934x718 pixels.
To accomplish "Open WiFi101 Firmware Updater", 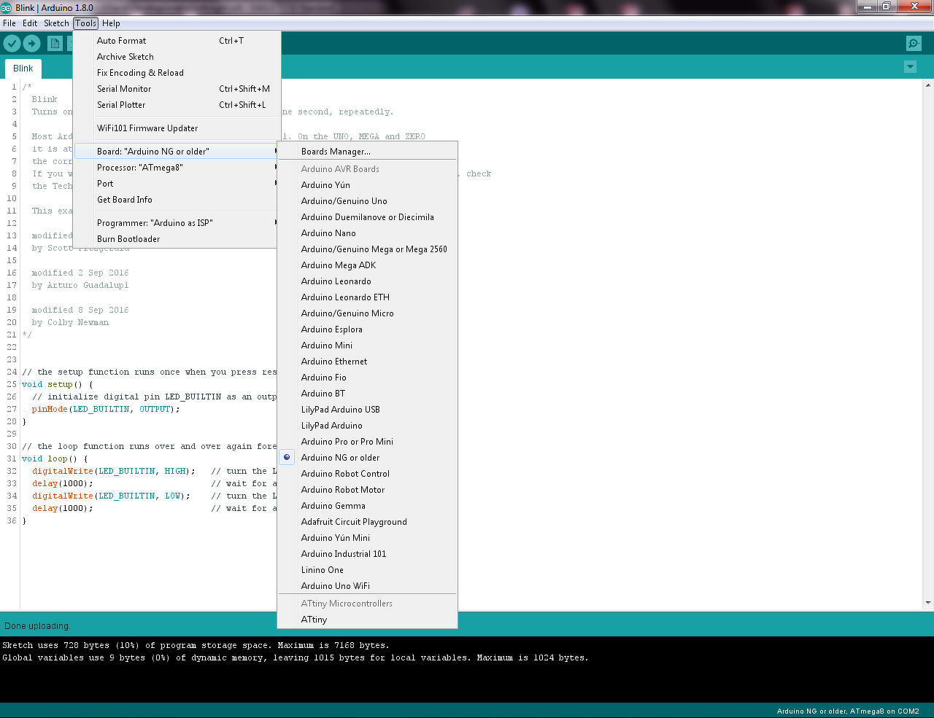I will [x=177, y=128].
